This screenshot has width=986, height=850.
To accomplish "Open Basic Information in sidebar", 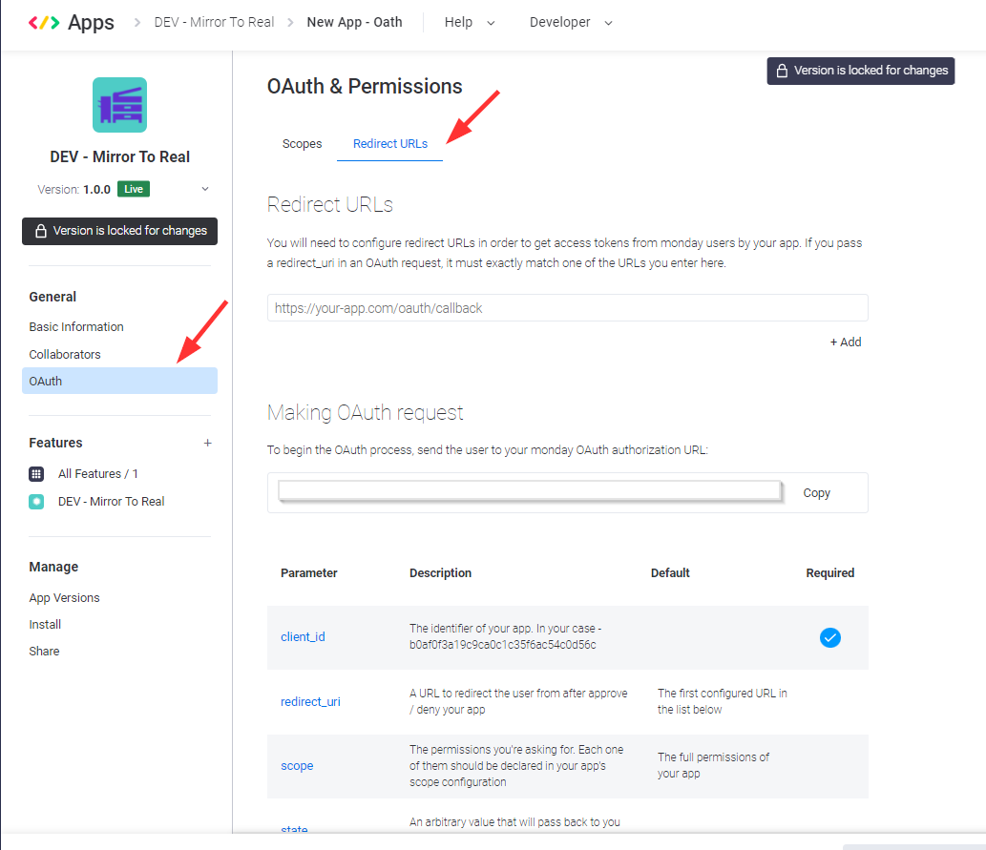I will click(76, 327).
